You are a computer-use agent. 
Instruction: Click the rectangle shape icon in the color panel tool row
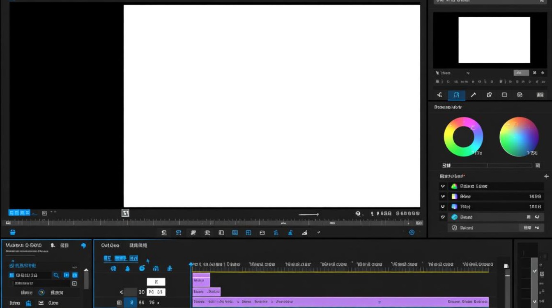pyautogui.click(x=504, y=95)
